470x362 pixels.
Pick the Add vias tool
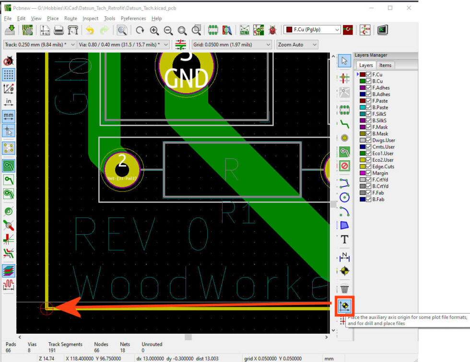344,138
